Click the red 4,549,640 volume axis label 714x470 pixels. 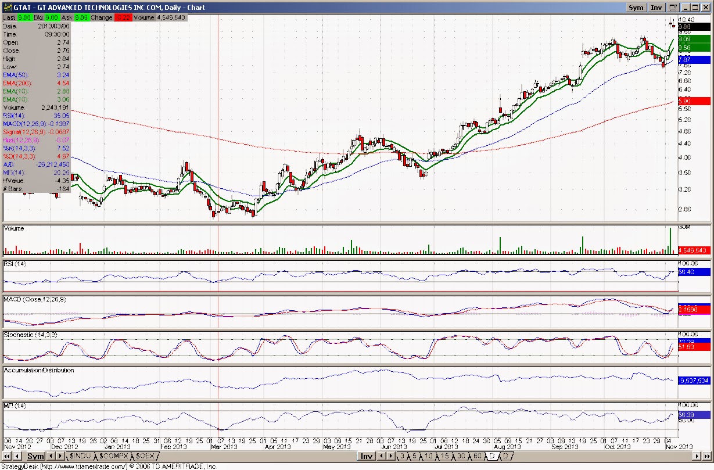click(695, 250)
